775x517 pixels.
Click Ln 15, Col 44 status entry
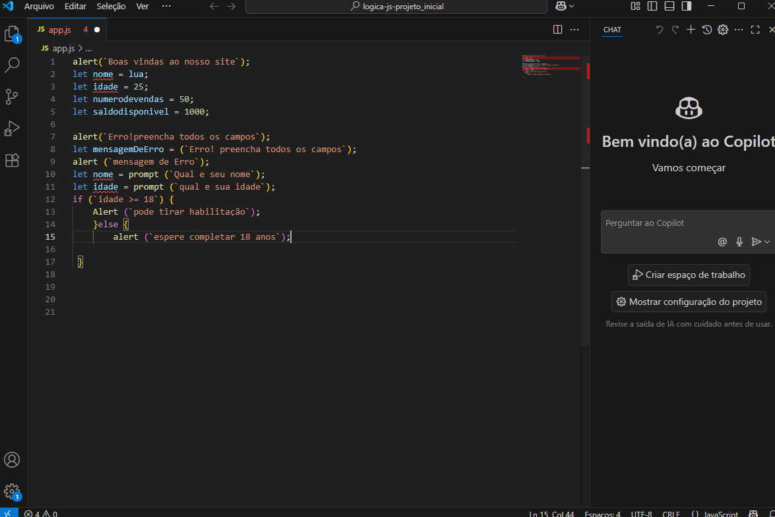pyautogui.click(x=551, y=514)
